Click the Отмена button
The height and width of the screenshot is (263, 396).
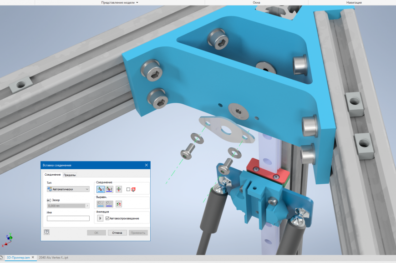coord(117,233)
